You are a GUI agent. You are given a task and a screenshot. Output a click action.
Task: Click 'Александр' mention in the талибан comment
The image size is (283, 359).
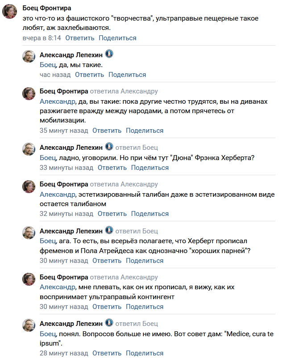coord(58,194)
